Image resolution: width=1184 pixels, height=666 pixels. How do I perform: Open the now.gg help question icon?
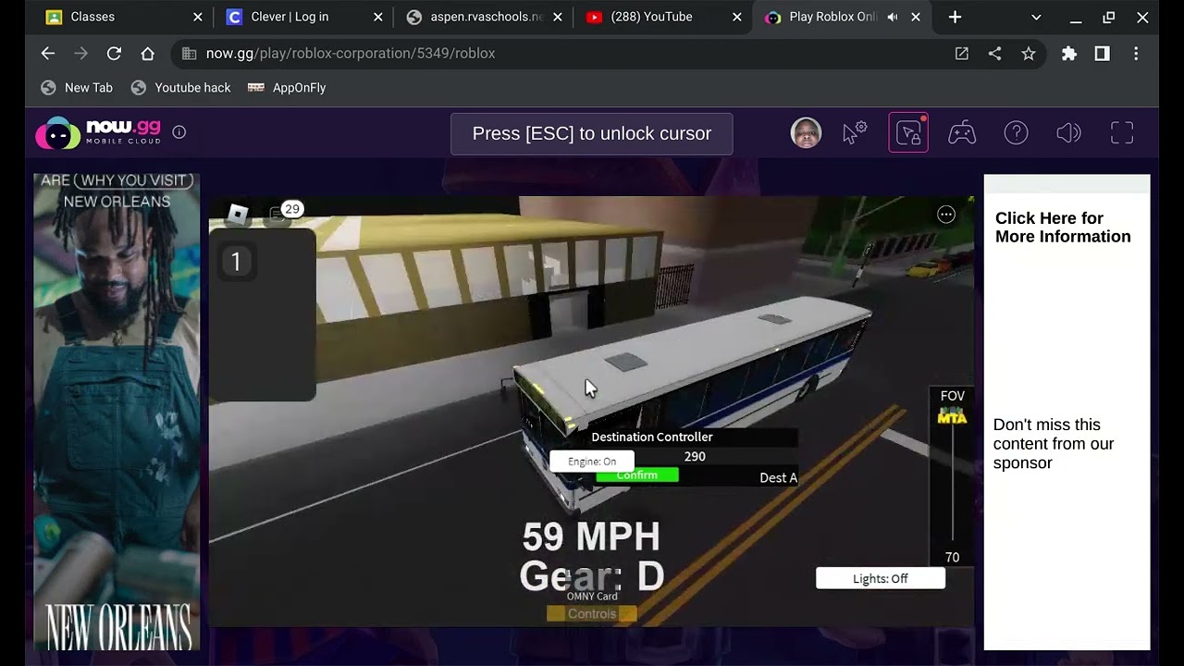pos(1016,133)
